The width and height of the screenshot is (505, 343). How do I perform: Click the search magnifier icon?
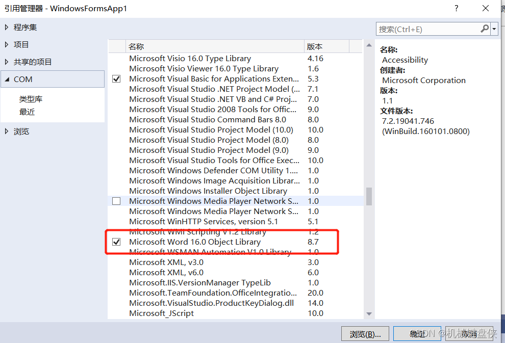point(485,29)
